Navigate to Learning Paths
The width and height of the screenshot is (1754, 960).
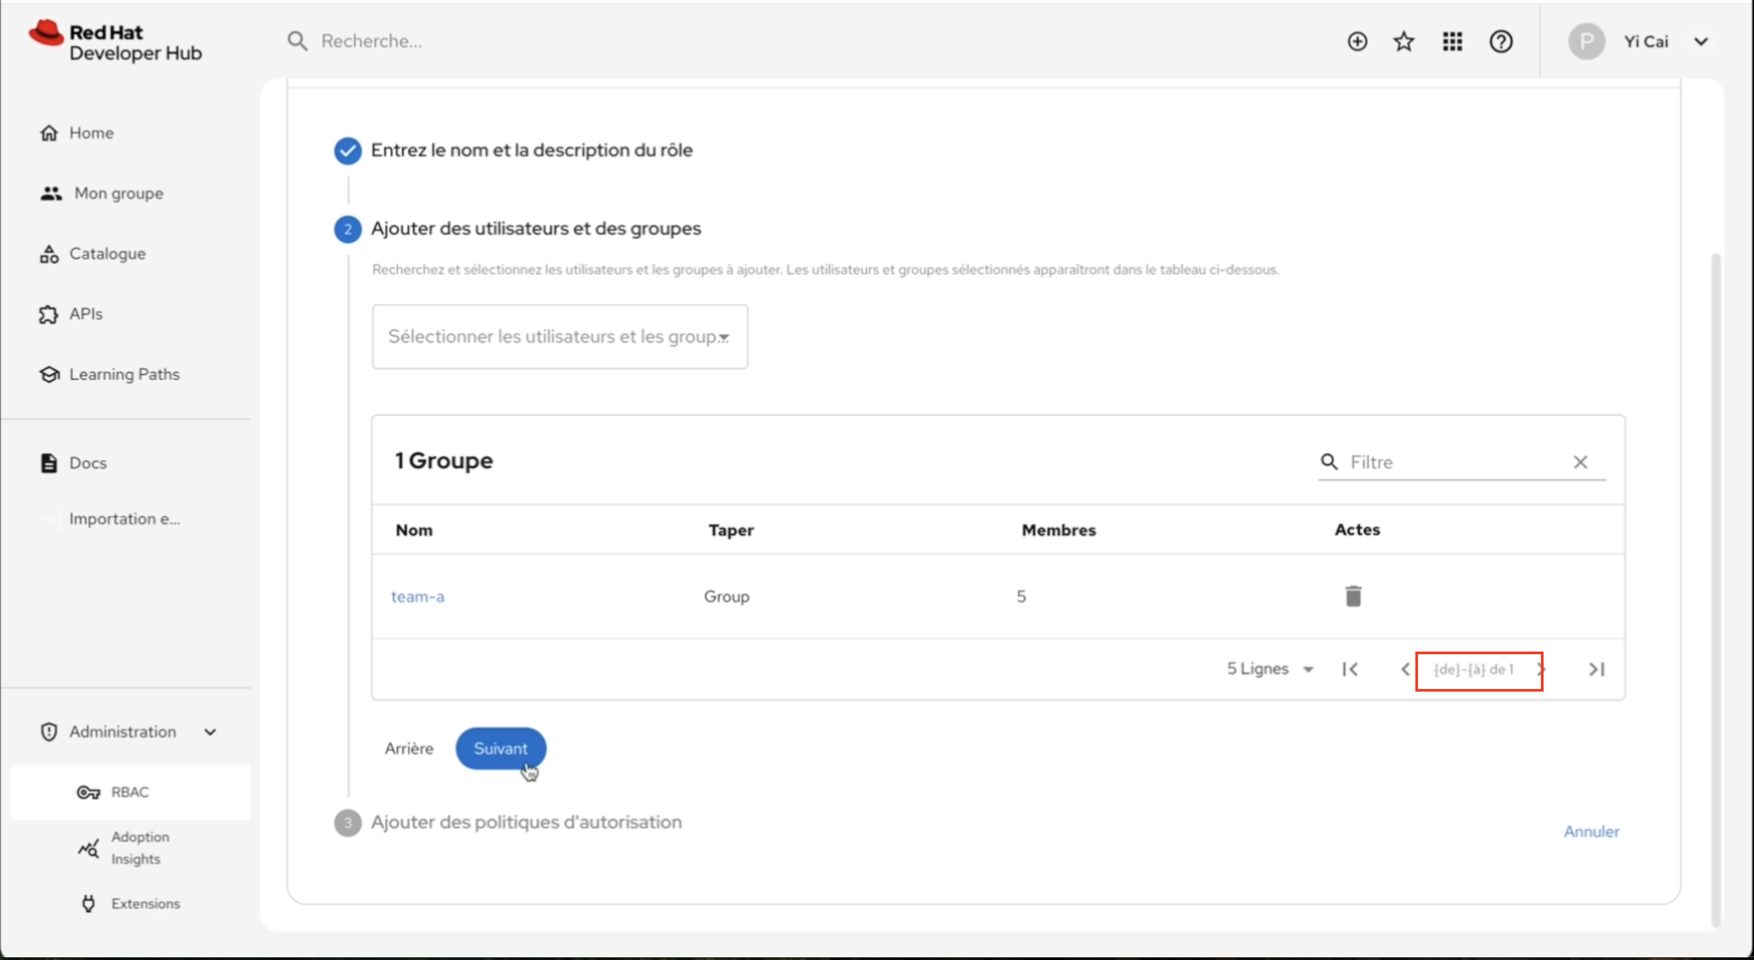tap(124, 375)
